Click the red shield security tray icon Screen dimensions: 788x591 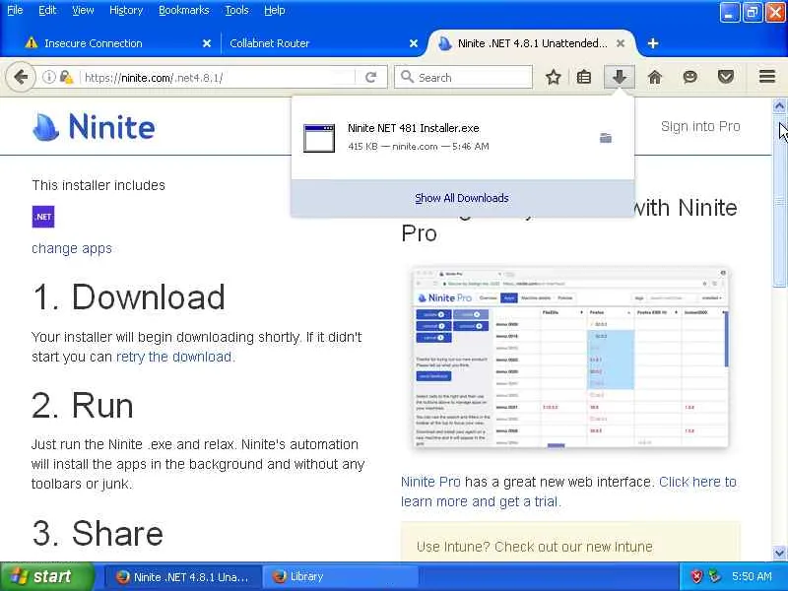tap(697, 576)
